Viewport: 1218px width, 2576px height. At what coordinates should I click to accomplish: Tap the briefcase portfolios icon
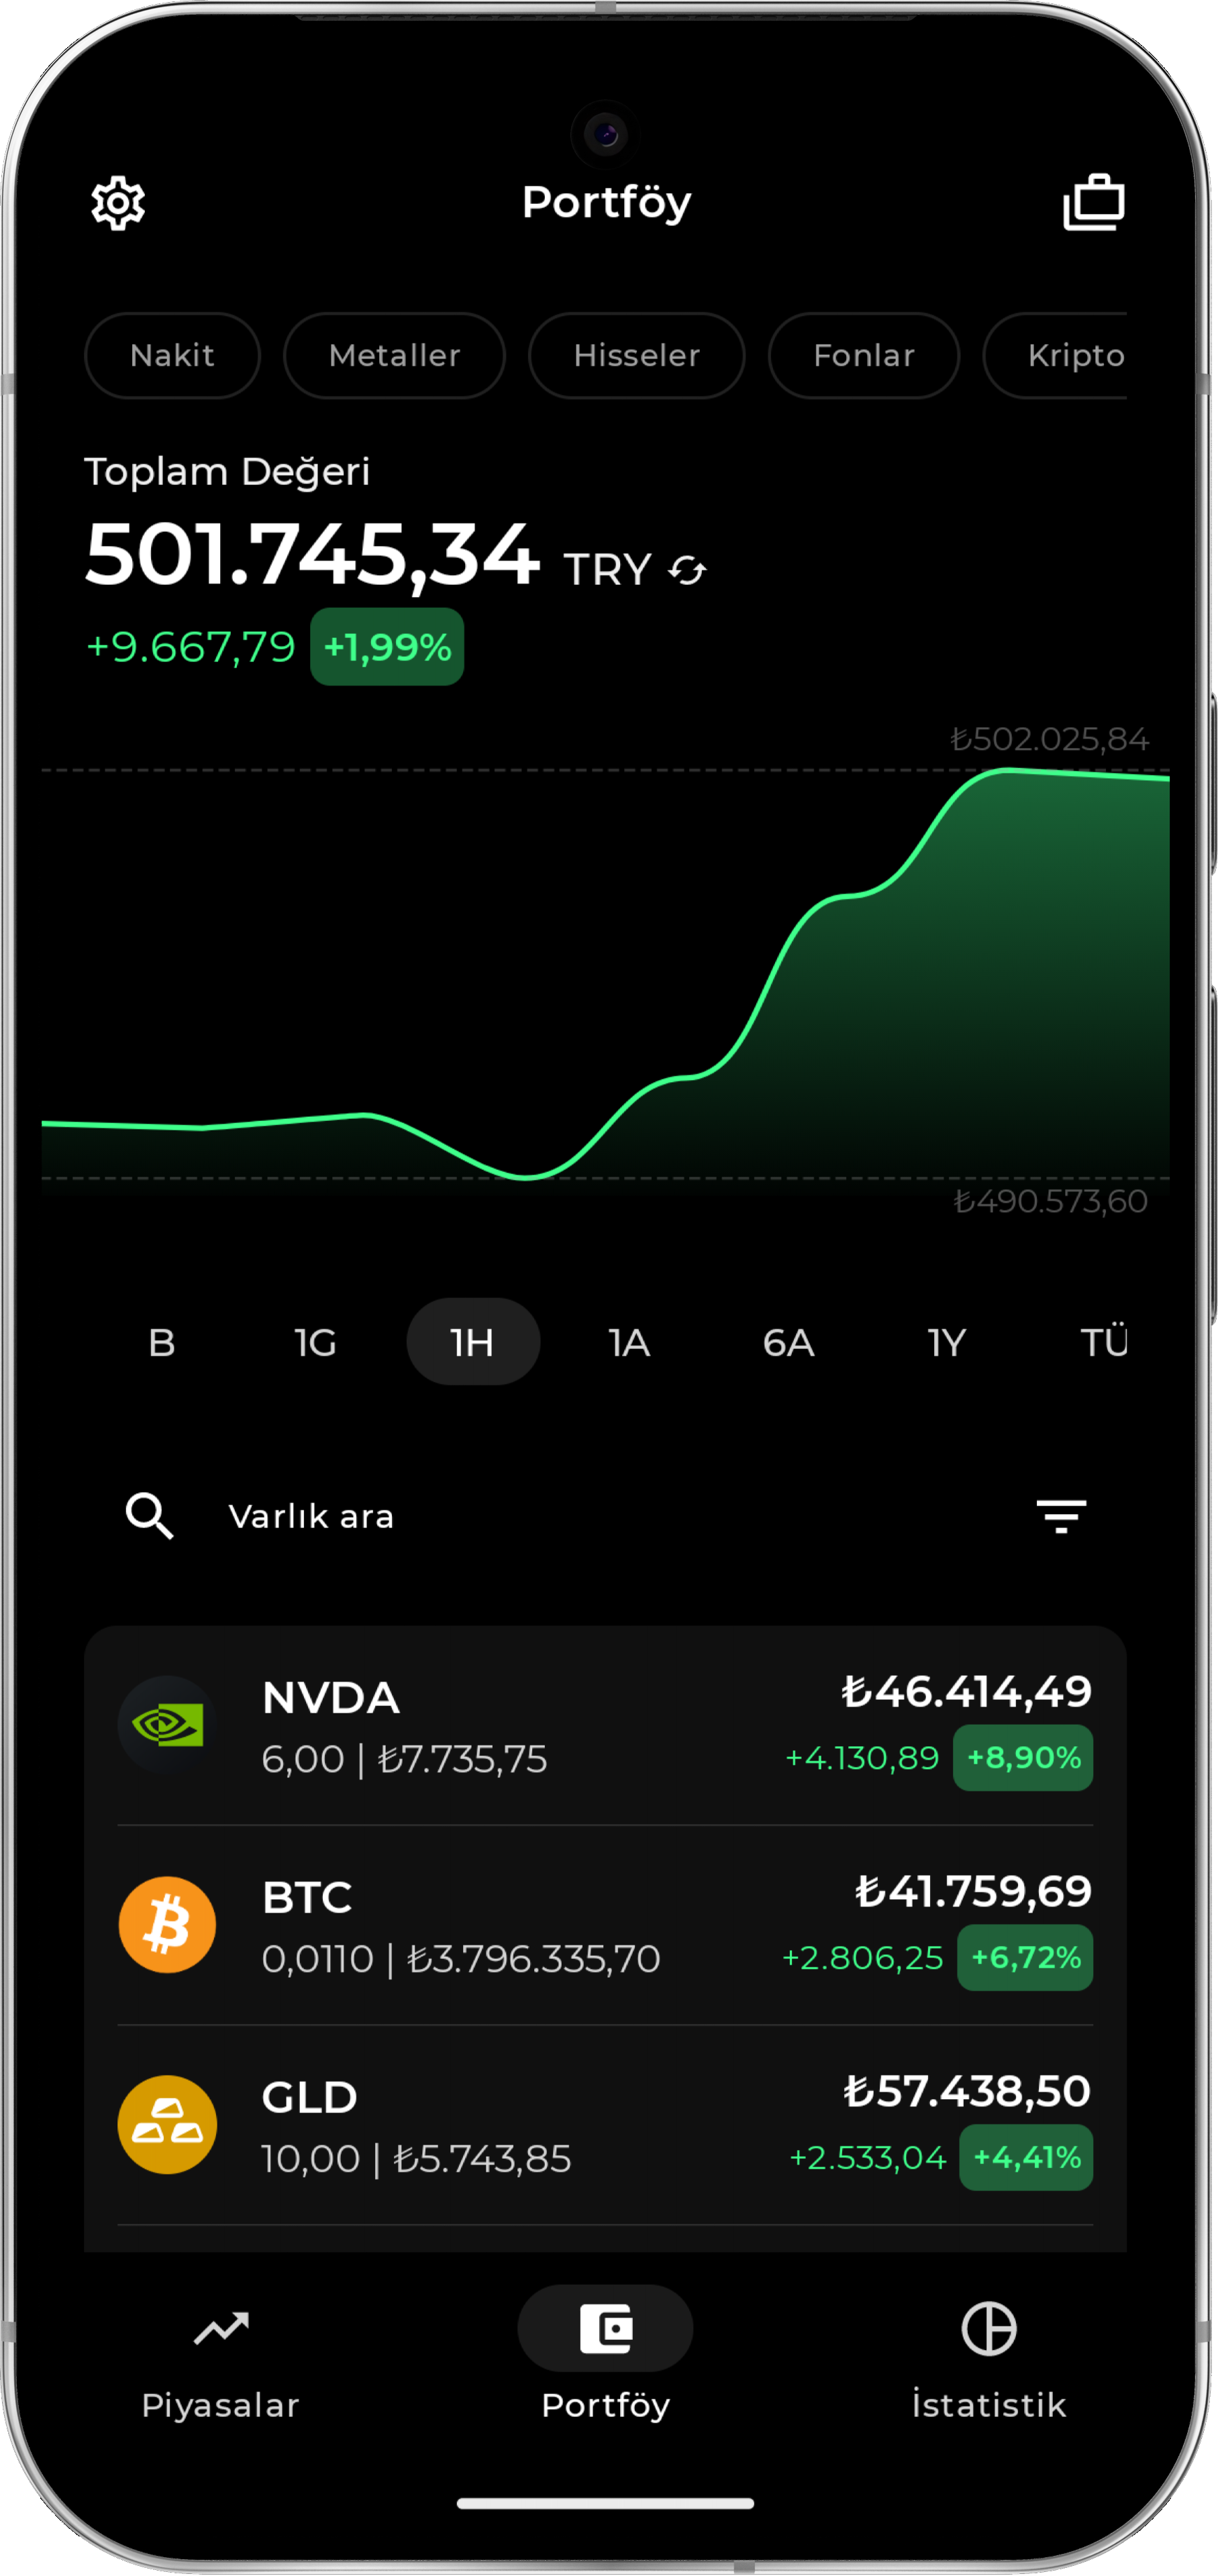click(x=1093, y=203)
